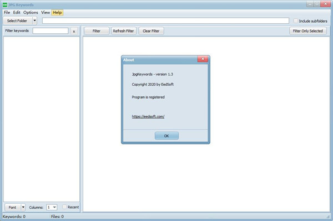Expand the Font dropdown arrow
333x221 pixels.
pos(23,207)
